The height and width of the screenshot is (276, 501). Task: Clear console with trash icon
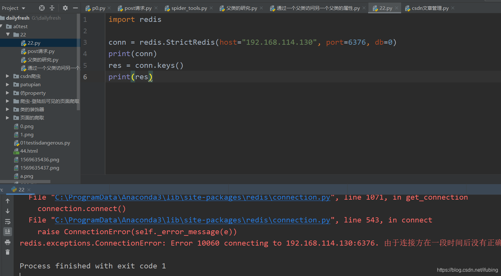point(8,252)
